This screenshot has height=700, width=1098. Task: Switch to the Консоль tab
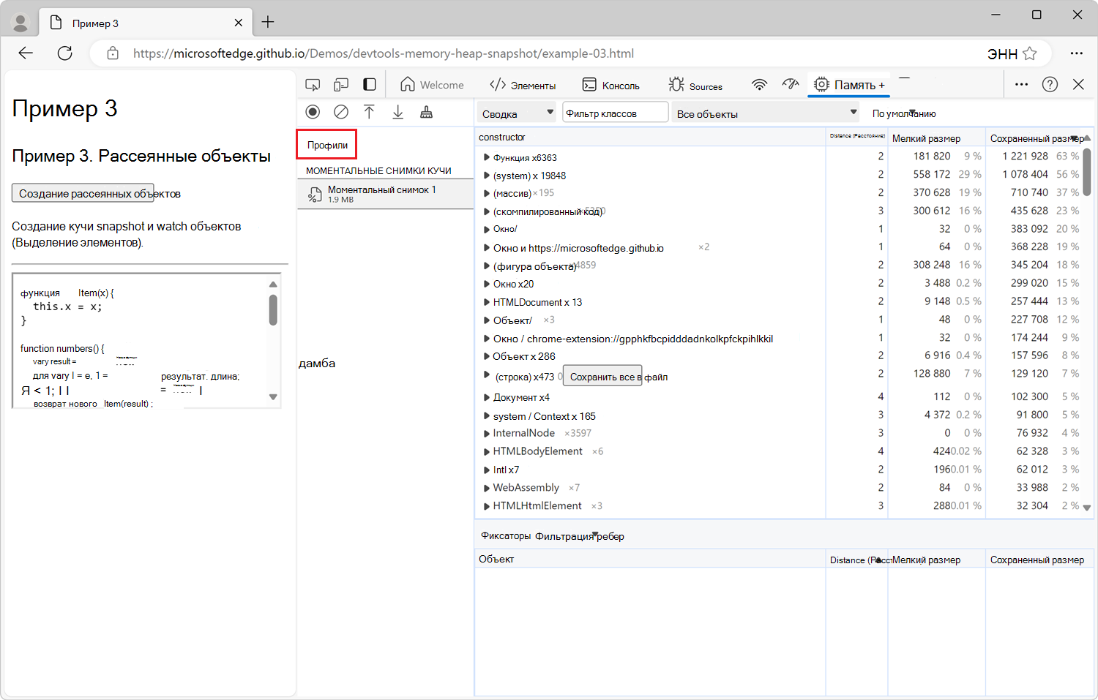point(611,85)
